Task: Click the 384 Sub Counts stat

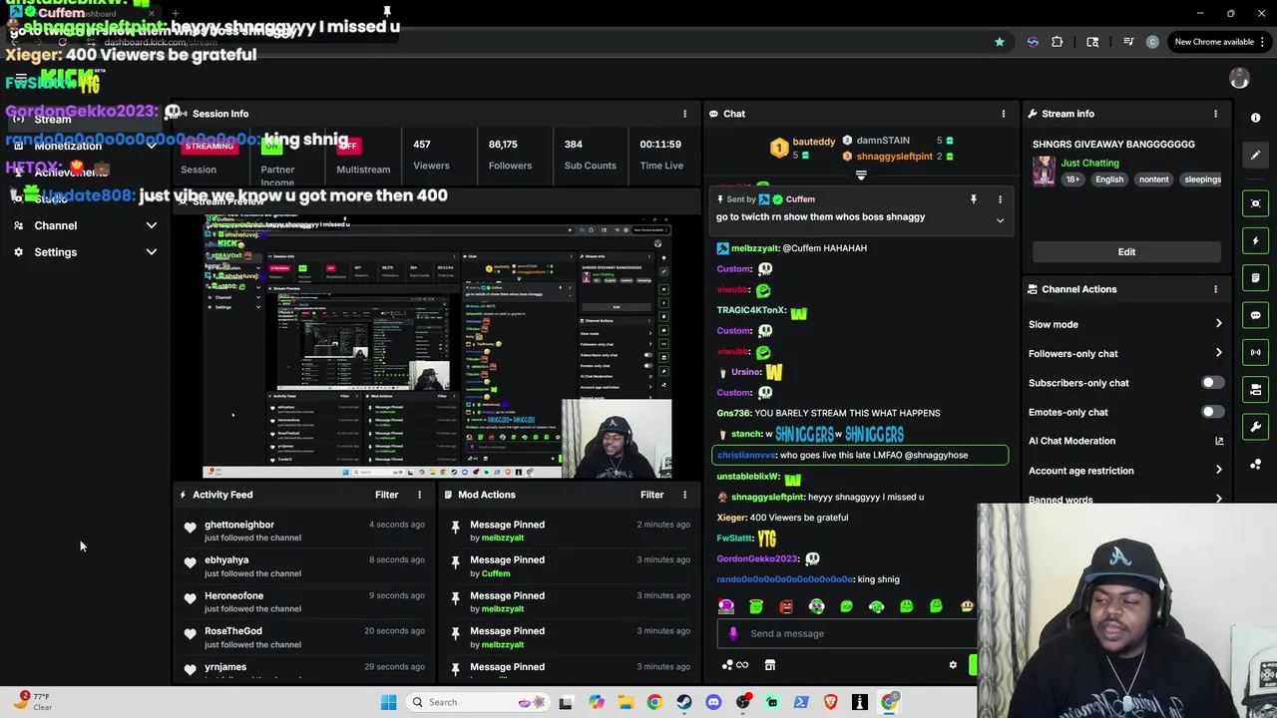Action: coord(590,155)
